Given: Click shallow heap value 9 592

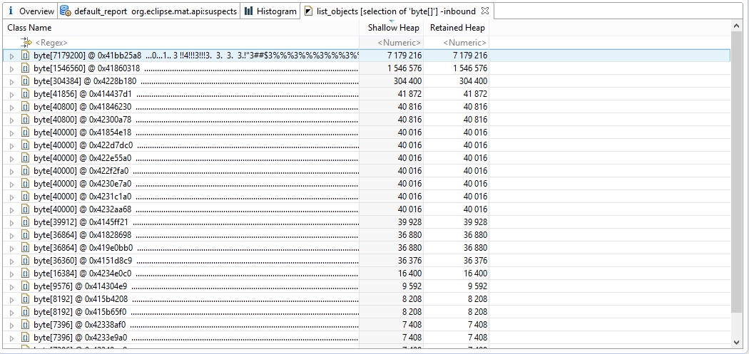Looking at the screenshot, I should click(412, 287).
